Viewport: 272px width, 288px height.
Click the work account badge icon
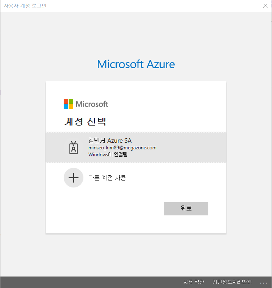(74, 148)
